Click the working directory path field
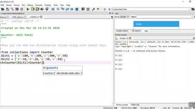This screenshot has height=109, width=195. click(x=150, y=9)
